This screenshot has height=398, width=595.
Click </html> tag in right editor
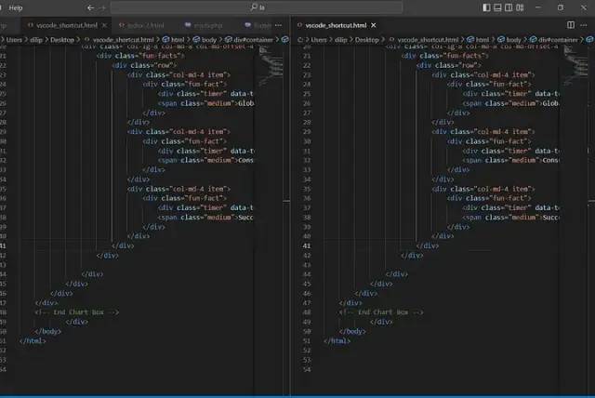tap(337, 340)
